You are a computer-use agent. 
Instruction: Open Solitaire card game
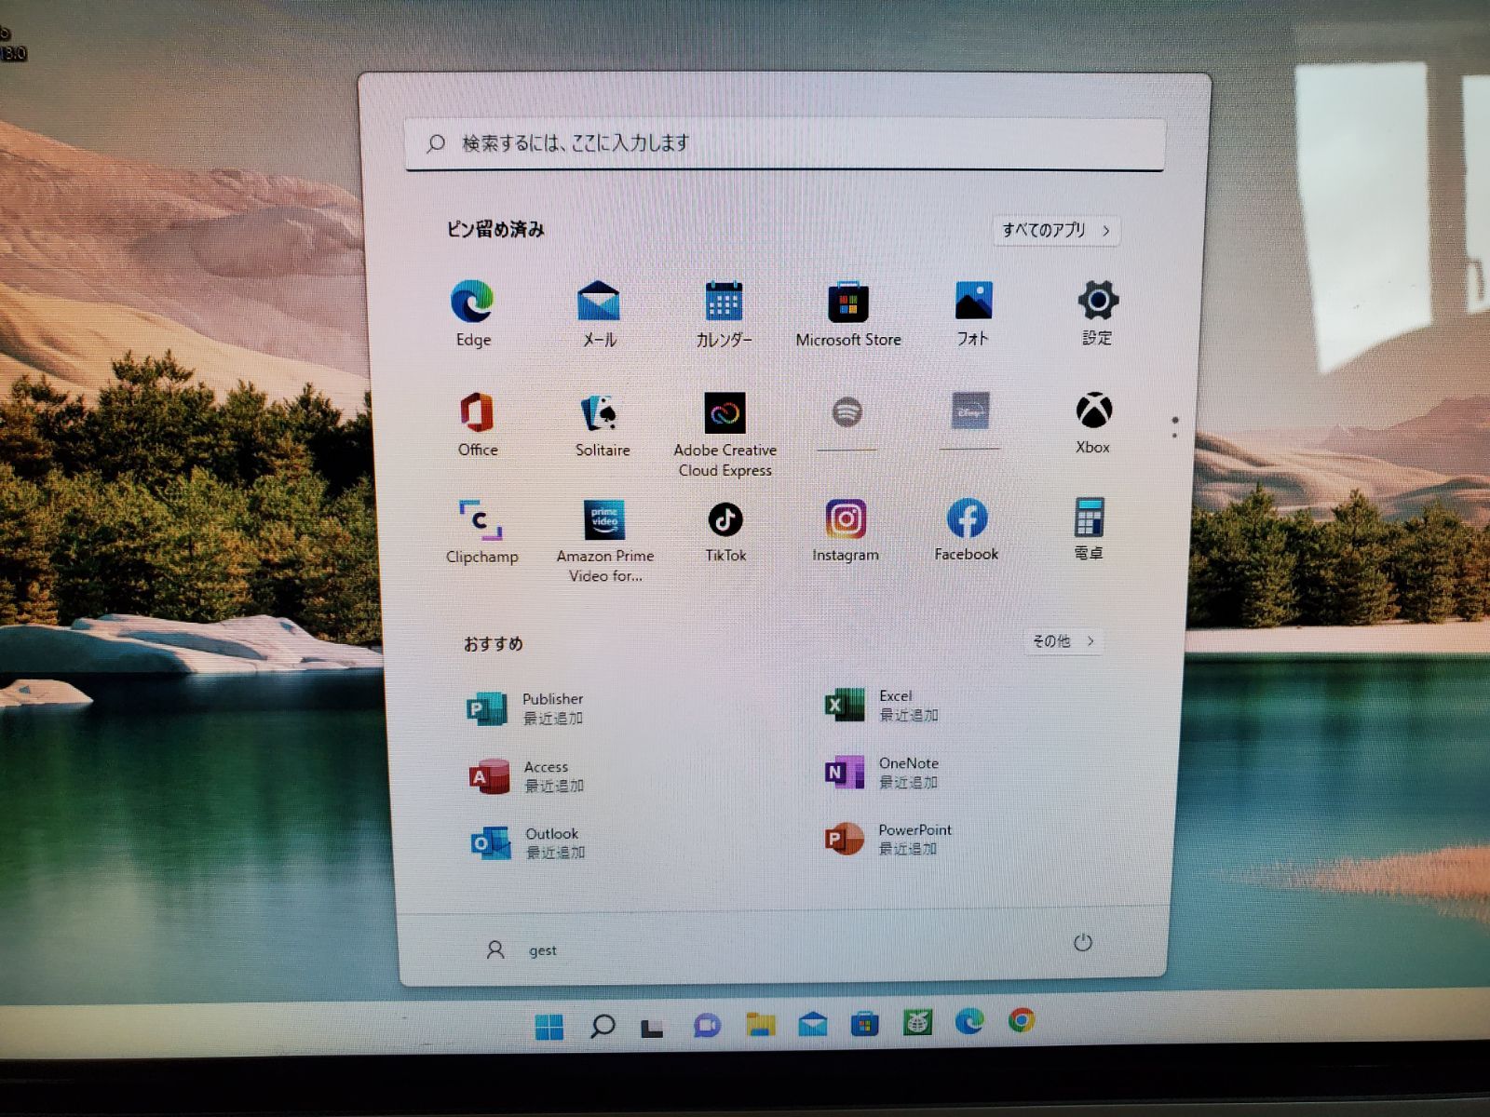(603, 424)
